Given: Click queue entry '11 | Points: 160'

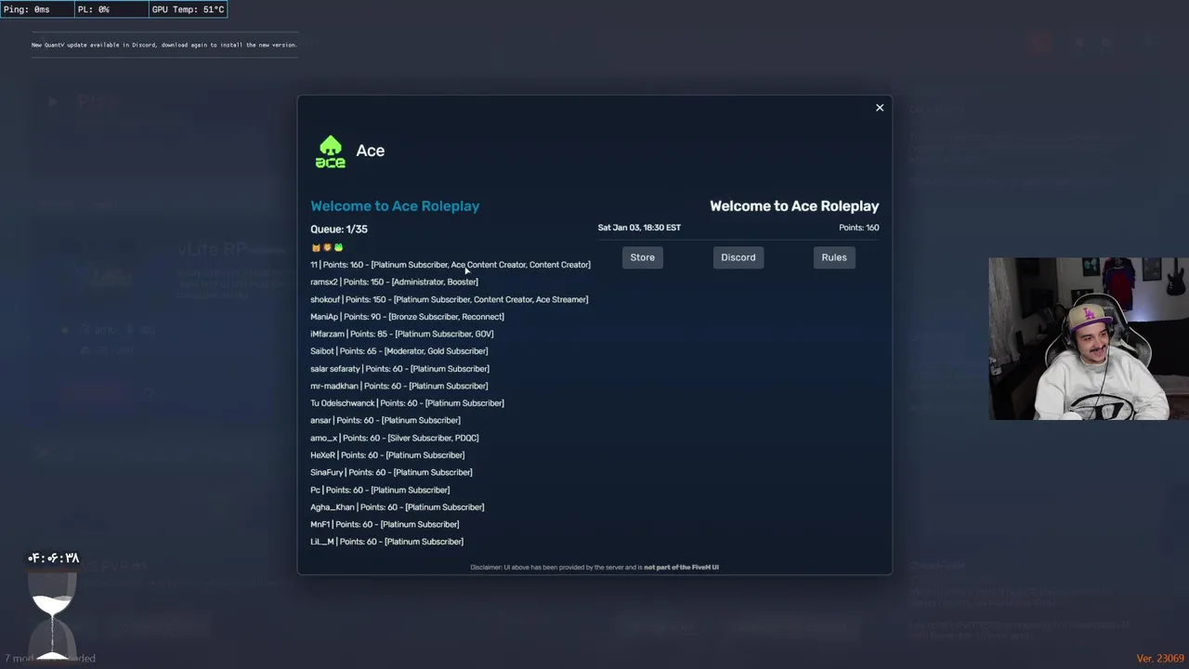Looking at the screenshot, I should pos(451,265).
